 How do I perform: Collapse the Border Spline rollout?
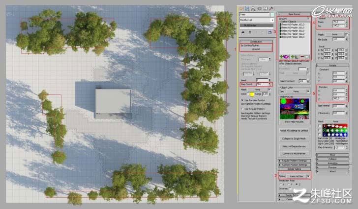(x=294, y=169)
